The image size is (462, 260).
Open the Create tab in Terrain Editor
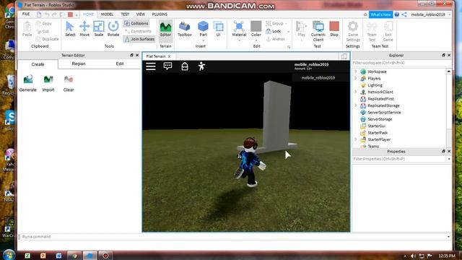[38, 64]
